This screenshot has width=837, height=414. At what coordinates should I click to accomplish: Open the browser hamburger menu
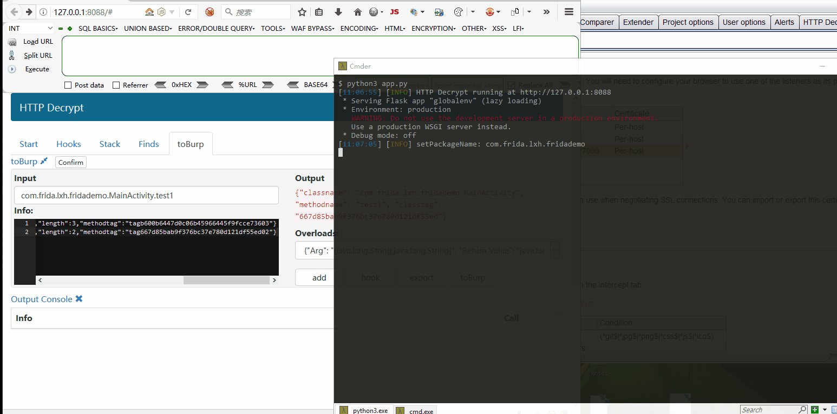point(568,12)
